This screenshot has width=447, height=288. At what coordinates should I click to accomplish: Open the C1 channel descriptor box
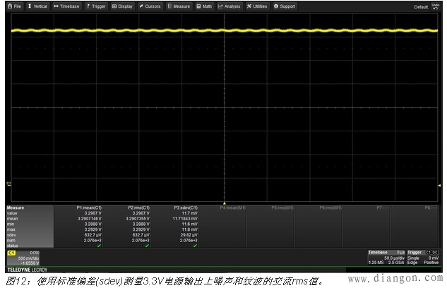coord(24,257)
